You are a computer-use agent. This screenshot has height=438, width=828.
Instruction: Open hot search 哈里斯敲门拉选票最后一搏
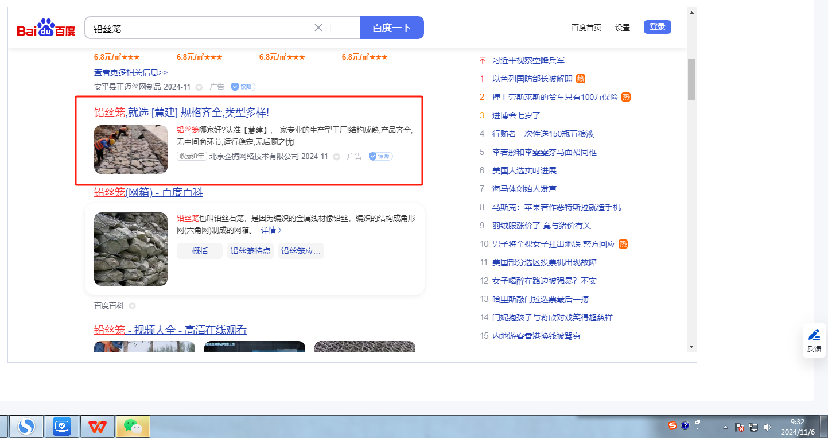[x=541, y=299]
